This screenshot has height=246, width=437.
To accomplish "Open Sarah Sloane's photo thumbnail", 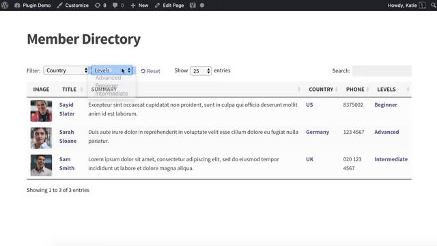I will click(x=41, y=138).
